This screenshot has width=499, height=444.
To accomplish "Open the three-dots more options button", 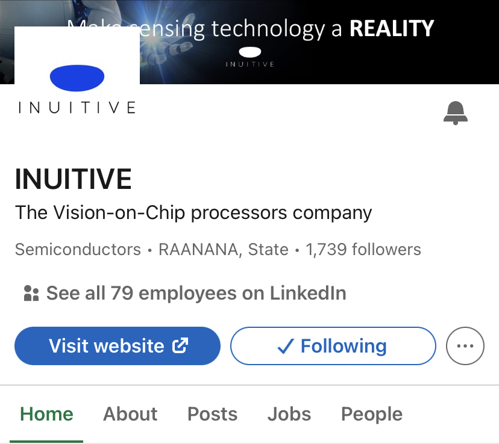I will (465, 346).
